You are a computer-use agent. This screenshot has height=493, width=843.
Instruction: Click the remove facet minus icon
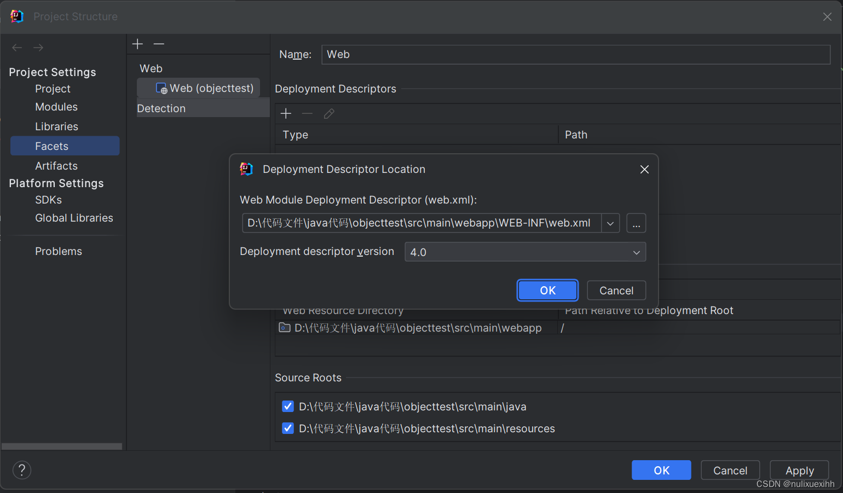pyautogui.click(x=159, y=44)
